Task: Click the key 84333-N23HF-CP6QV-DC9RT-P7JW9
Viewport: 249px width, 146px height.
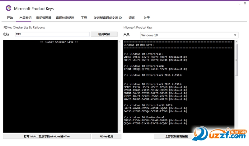Action: [145, 111]
